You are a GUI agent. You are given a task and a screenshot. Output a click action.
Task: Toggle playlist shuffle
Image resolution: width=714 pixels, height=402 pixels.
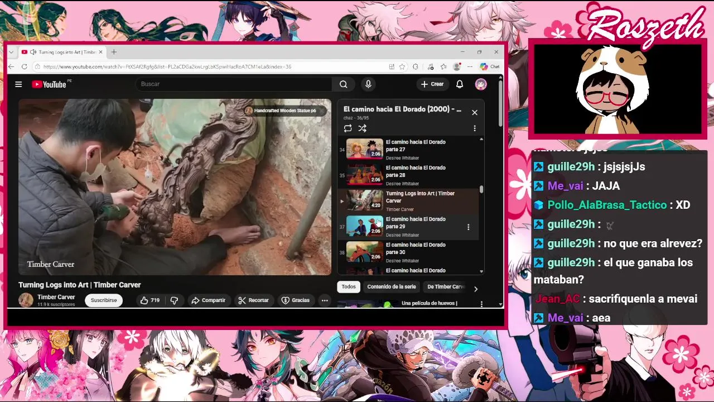tap(363, 128)
